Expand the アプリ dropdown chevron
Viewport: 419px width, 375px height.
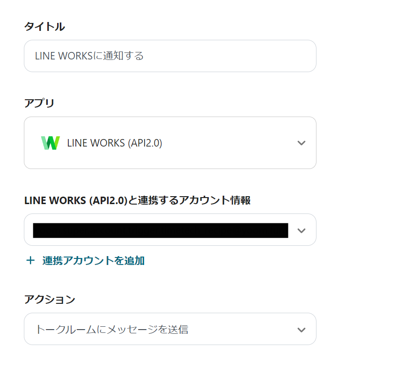[301, 143]
